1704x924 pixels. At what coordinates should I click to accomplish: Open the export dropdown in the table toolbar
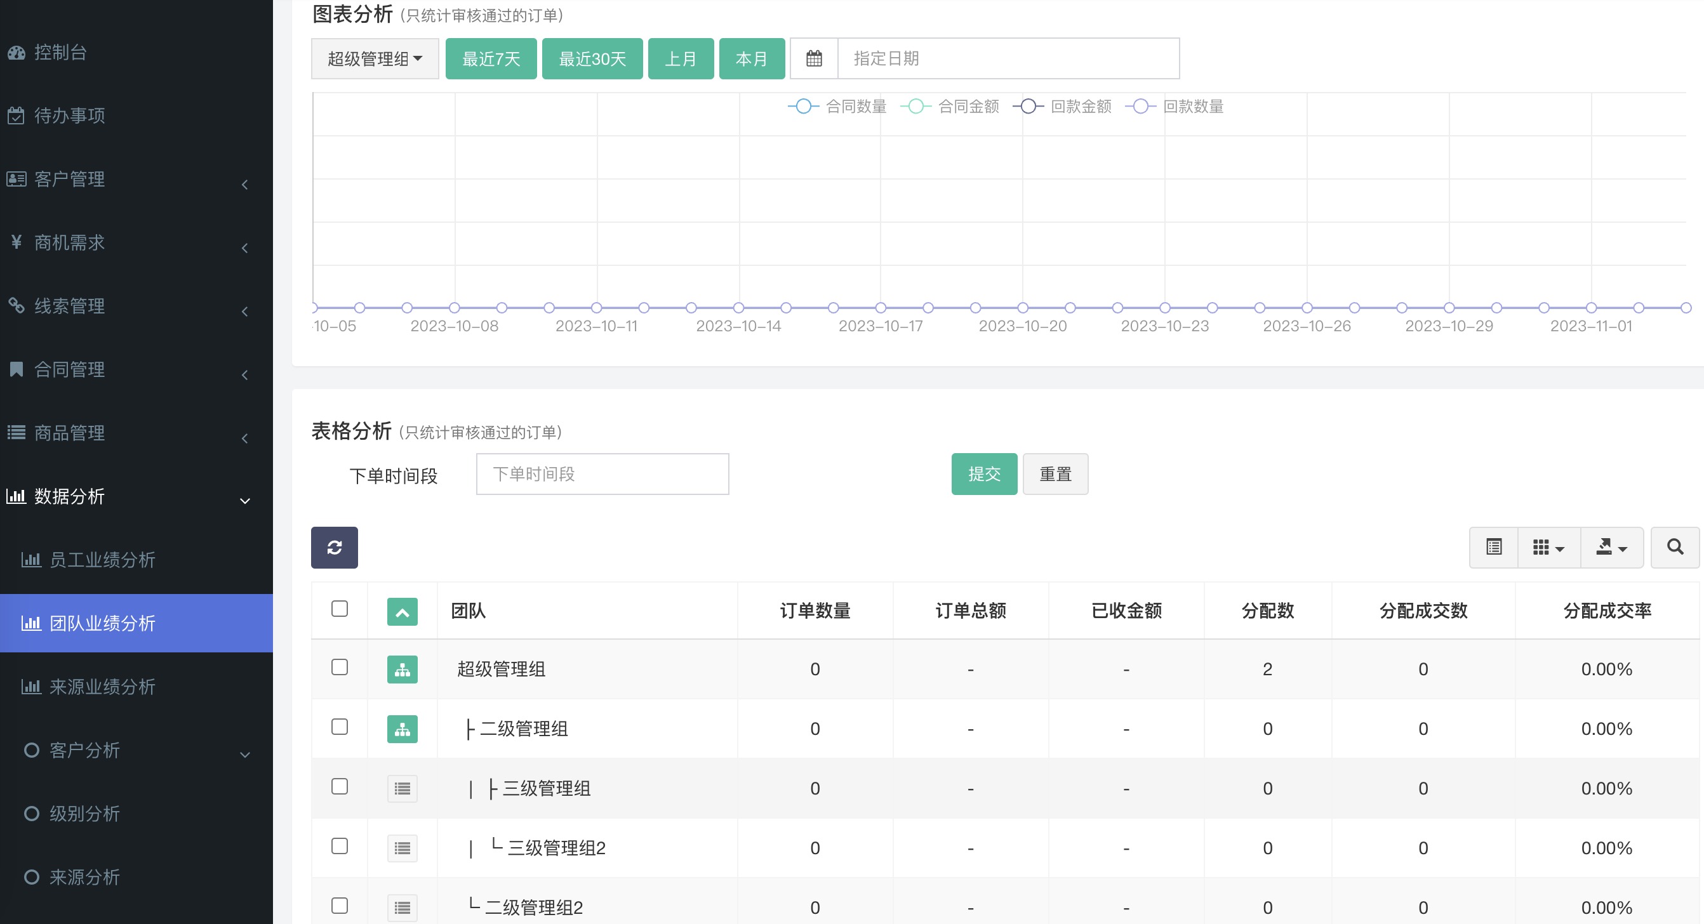click(1611, 547)
